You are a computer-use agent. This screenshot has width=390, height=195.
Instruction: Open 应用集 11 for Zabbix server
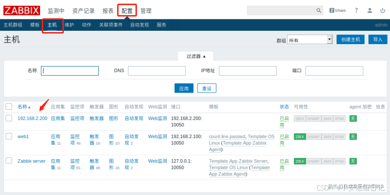point(56,164)
